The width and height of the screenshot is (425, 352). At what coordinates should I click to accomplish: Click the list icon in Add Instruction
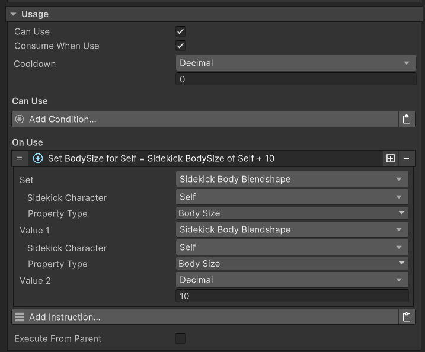pos(20,317)
